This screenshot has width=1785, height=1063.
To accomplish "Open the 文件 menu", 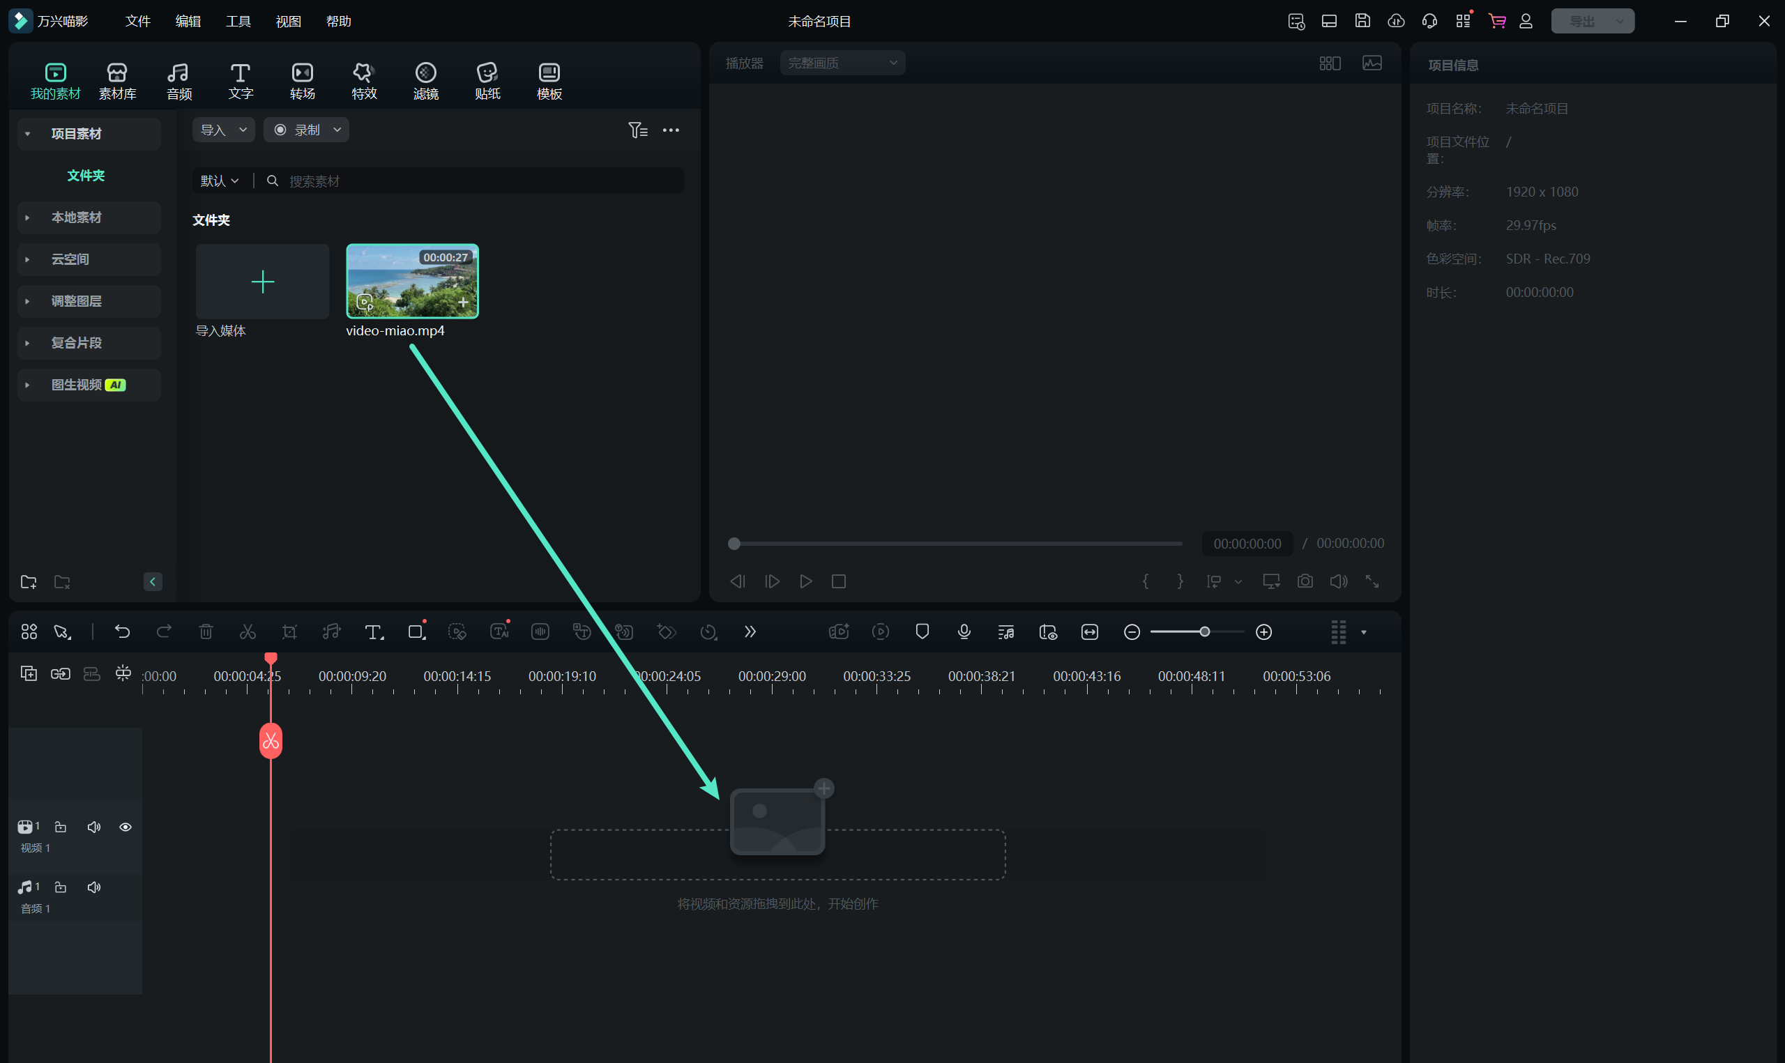I will pyautogui.click(x=137, y=22).
